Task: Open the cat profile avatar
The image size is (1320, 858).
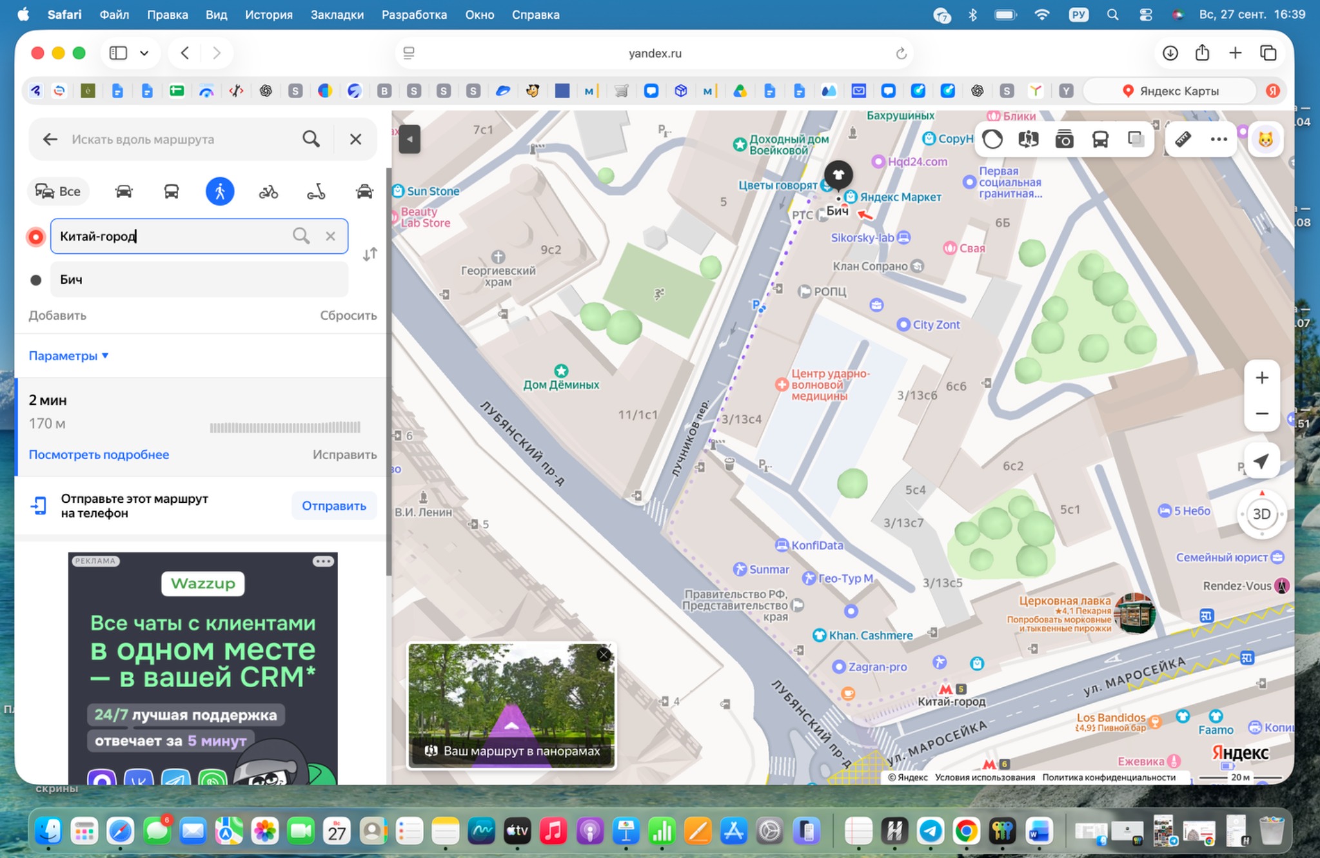Action: click(1265, 139)
